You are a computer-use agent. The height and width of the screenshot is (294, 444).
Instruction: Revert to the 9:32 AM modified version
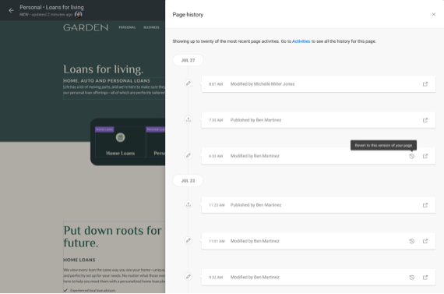tap(412, 278)
